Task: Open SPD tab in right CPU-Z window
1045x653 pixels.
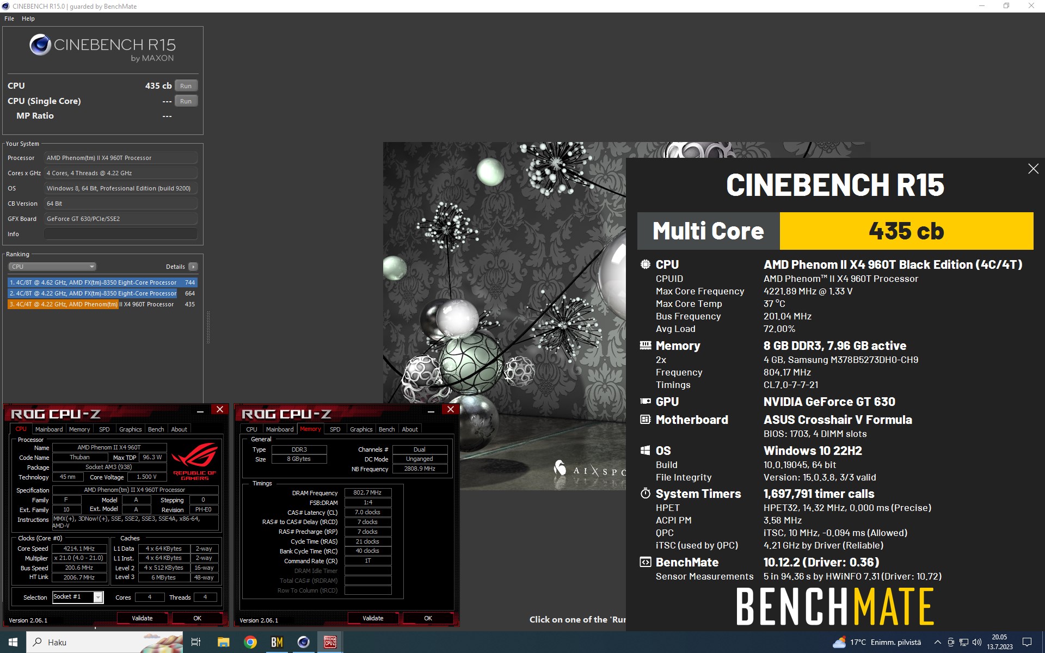Action: tap(335, 429)
